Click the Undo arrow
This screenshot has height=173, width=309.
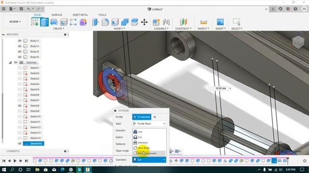point(29,9)
